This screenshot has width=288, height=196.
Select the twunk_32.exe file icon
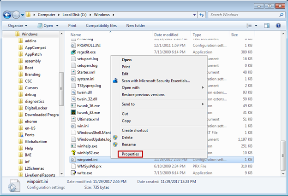pos(73,112)
